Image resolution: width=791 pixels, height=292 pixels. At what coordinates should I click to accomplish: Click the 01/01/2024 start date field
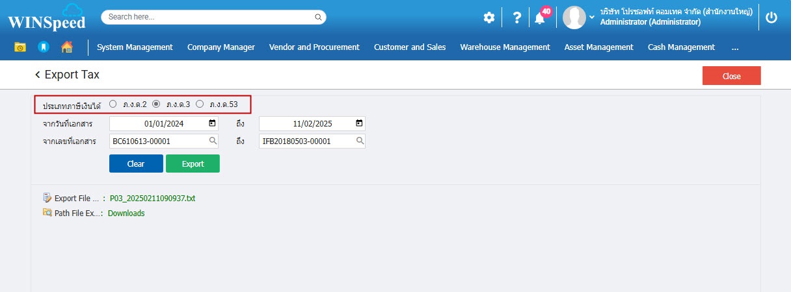[164, 123]
